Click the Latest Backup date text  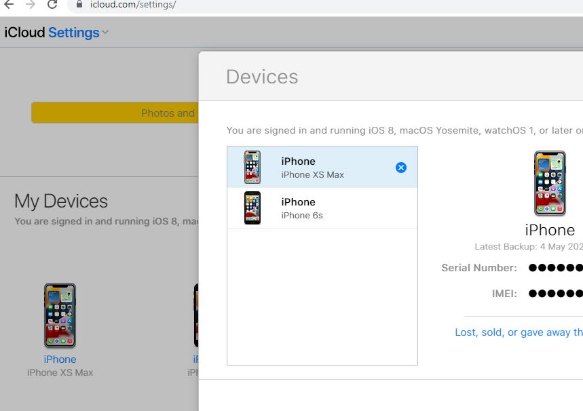click(x=529, y=247)
